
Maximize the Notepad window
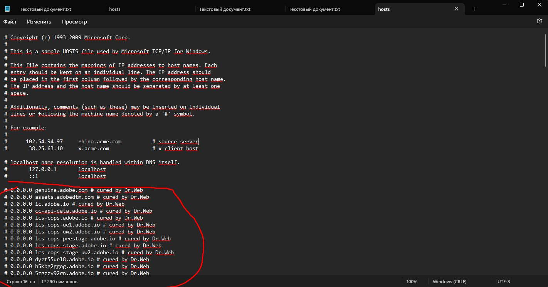[522, 5]
